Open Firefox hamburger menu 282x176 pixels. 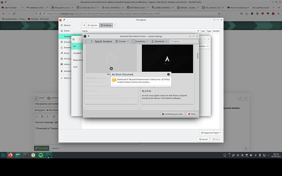279,13
